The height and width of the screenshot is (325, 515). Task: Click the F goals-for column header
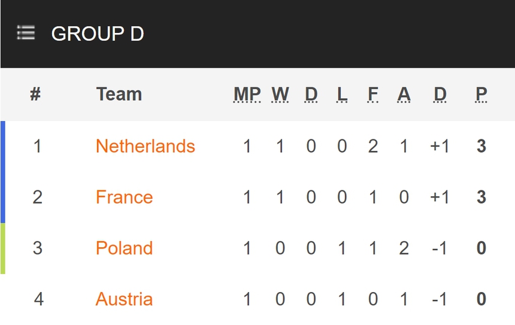pos(372,94)
